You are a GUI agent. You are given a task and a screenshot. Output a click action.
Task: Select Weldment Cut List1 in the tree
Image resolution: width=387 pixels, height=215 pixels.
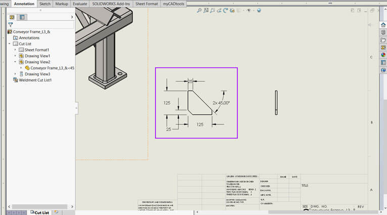(x=35, y=80)
